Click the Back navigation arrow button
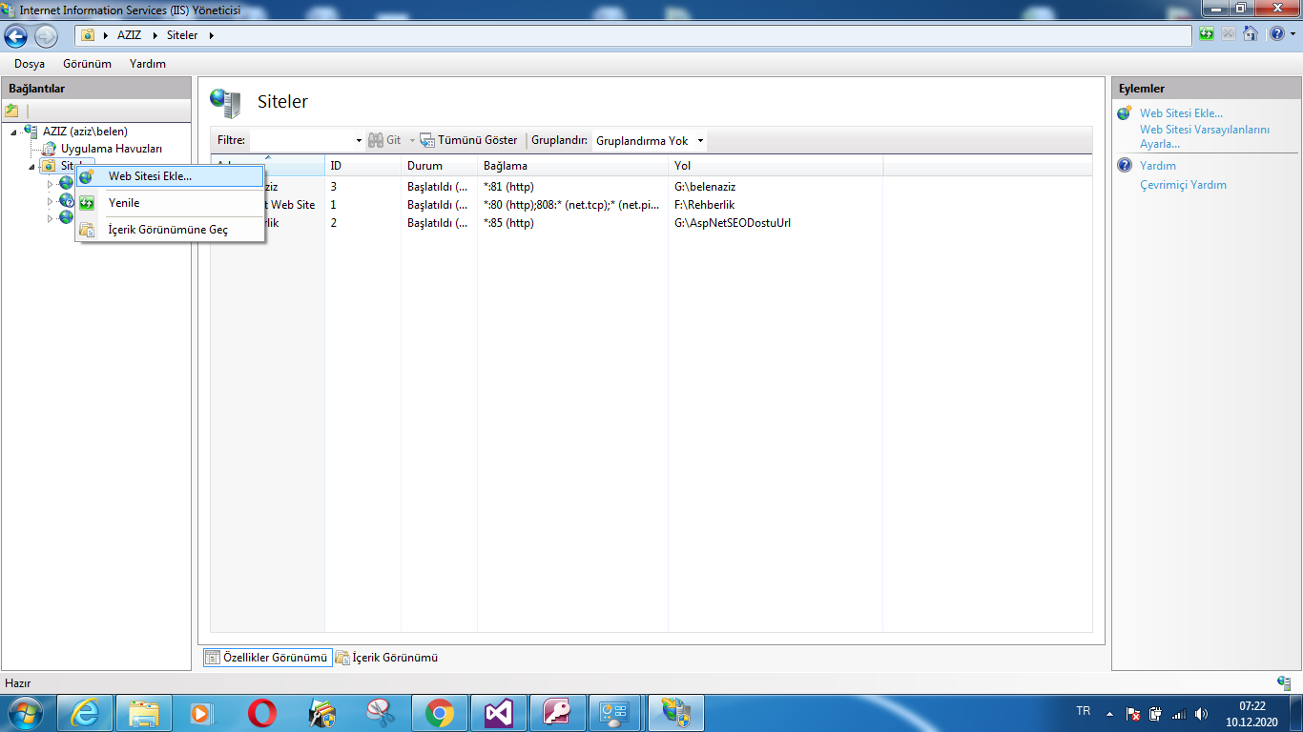 pyautogui.click(x=17, y=36)
